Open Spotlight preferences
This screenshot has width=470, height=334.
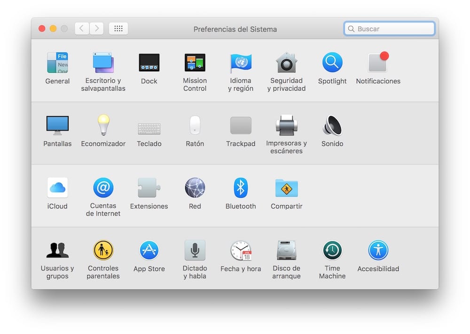[332, 63]
